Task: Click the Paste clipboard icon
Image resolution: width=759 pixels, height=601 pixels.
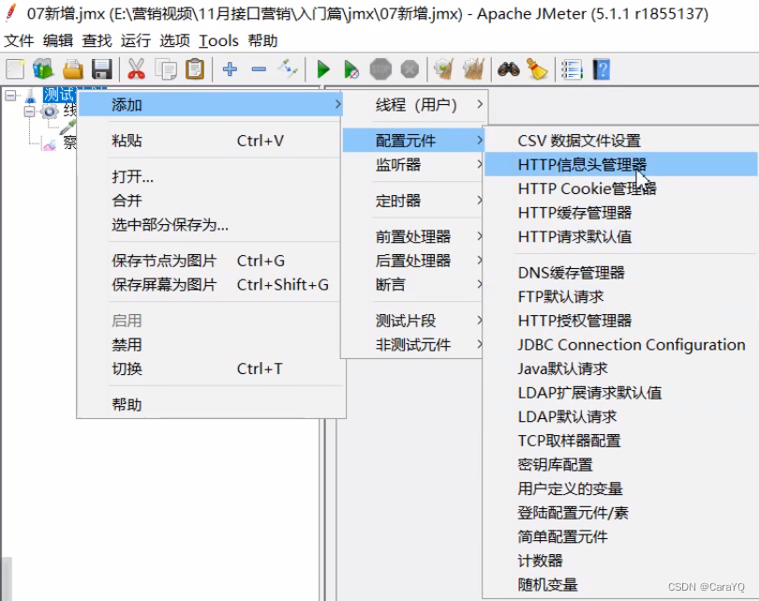Action: [x=195, y=69]
